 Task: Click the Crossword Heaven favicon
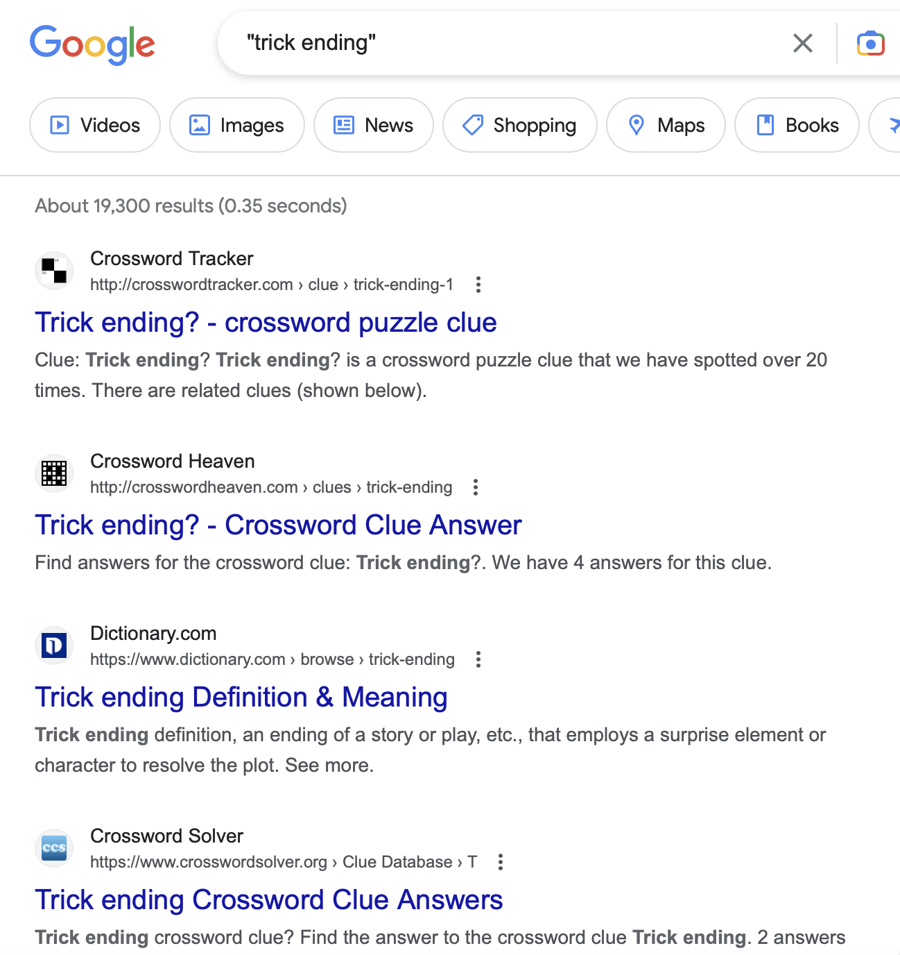pyautogui.click(x=53, y=473)
